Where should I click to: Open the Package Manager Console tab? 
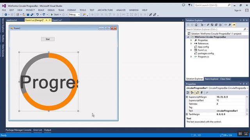click(18, 130)
